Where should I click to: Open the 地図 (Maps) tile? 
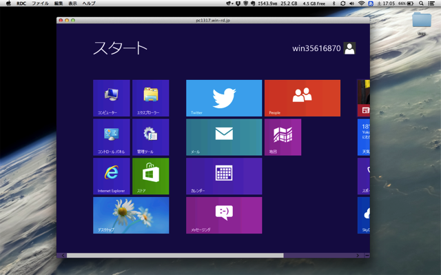coord(283,137)
